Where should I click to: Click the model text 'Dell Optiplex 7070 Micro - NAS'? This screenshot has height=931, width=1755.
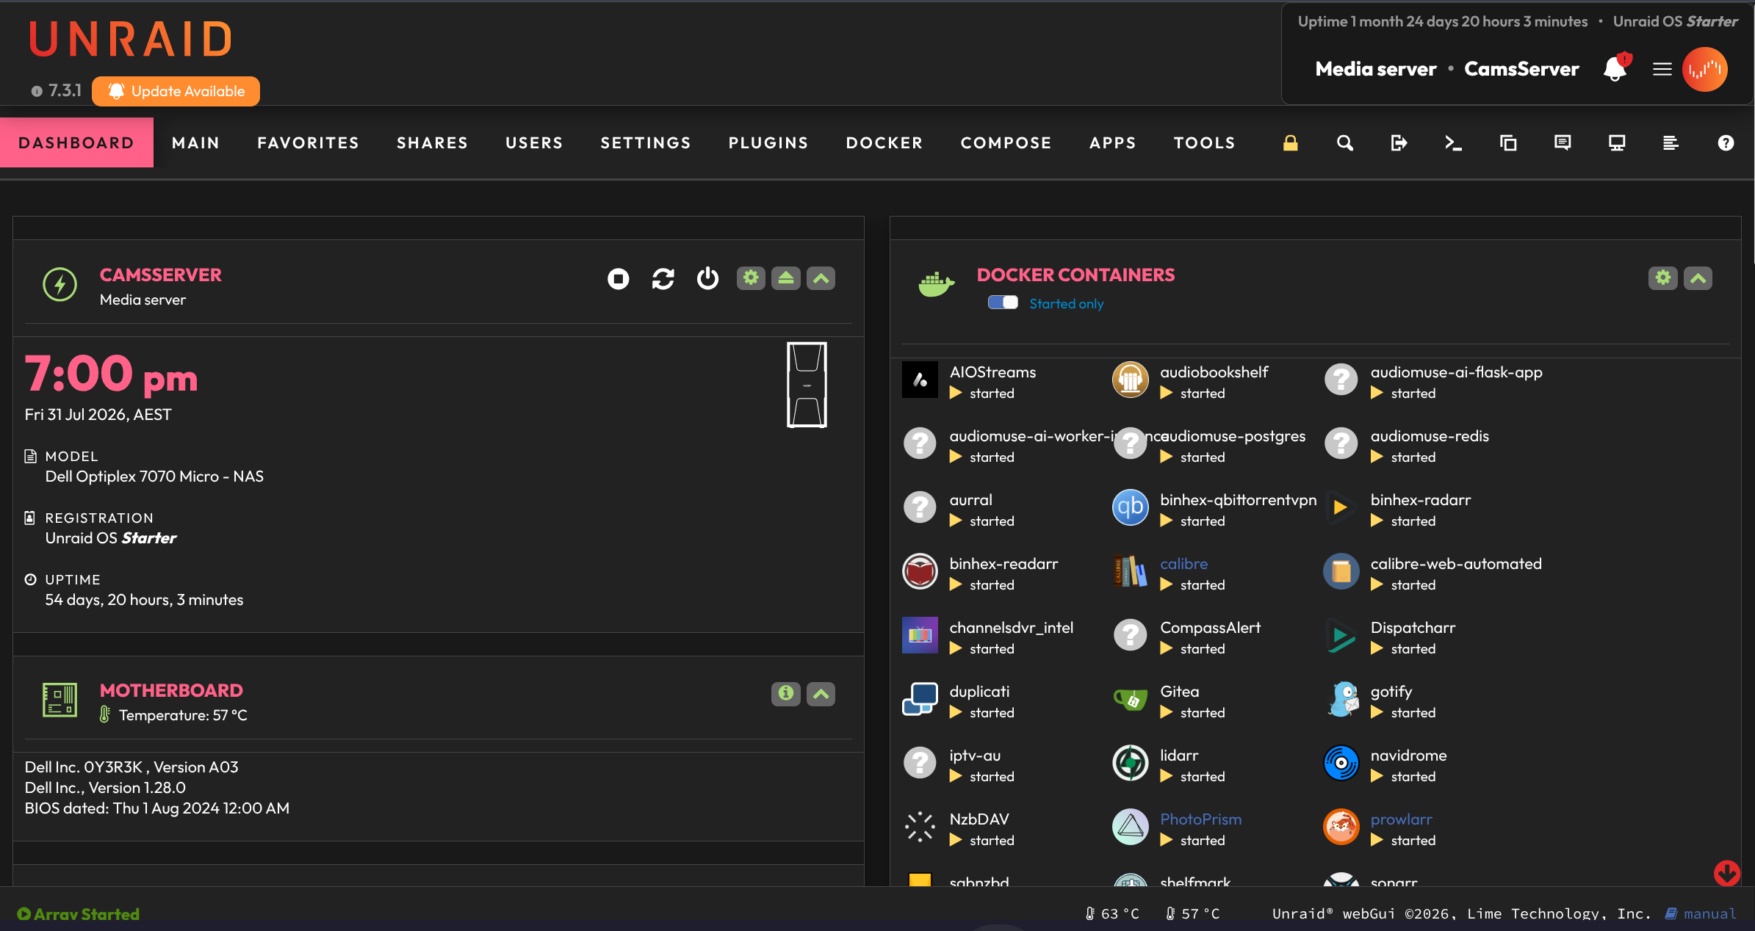[154, 476]
